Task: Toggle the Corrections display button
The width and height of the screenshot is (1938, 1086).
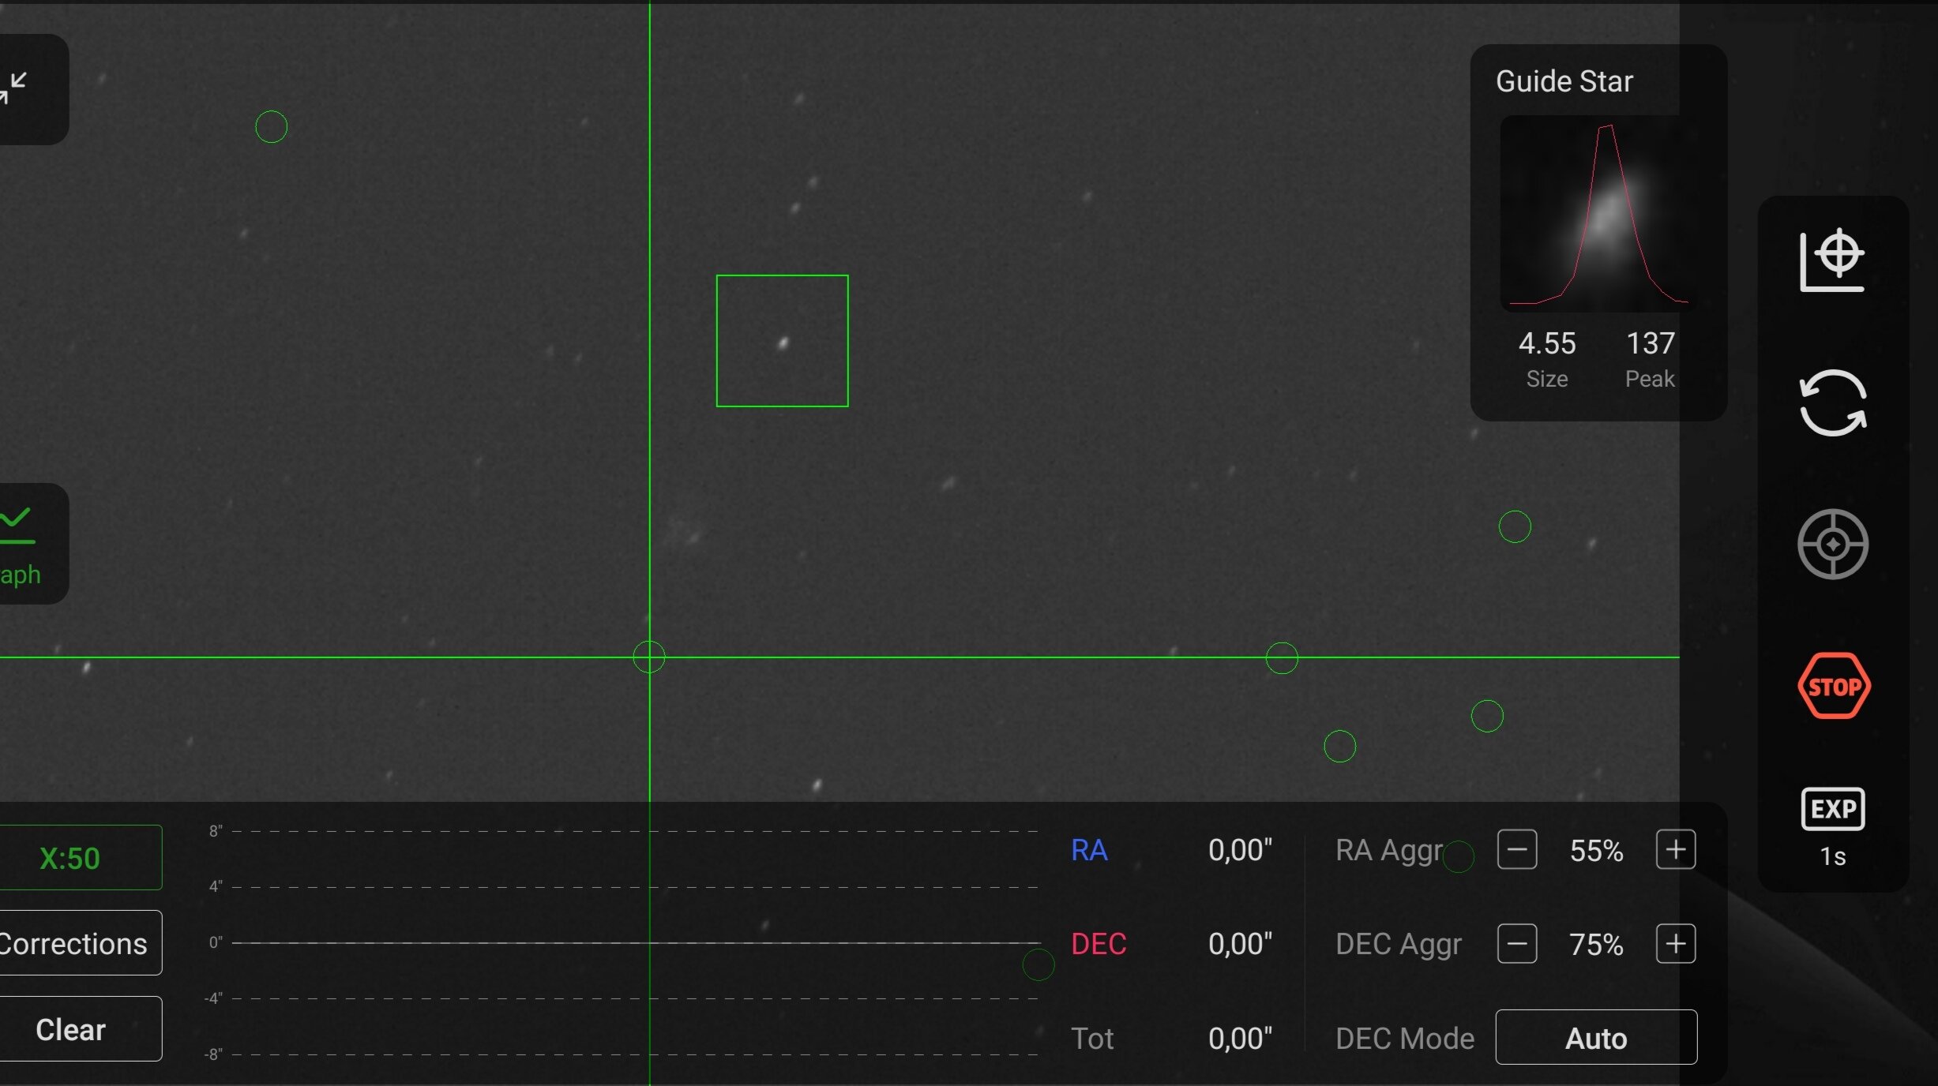Action: coord(75,943)
